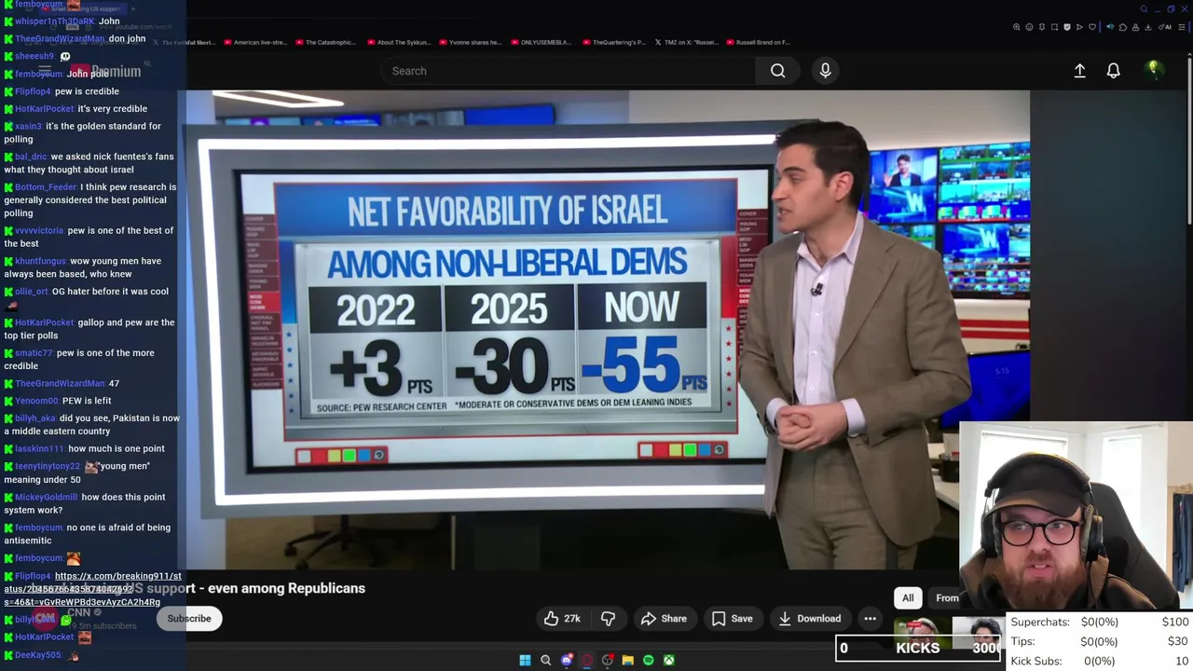Image resolution: width=1193 pixels, height=671 pixels.
Task: Open 'The Catastrophic...' bookmark tab
Action: click(x=325, y=42)
